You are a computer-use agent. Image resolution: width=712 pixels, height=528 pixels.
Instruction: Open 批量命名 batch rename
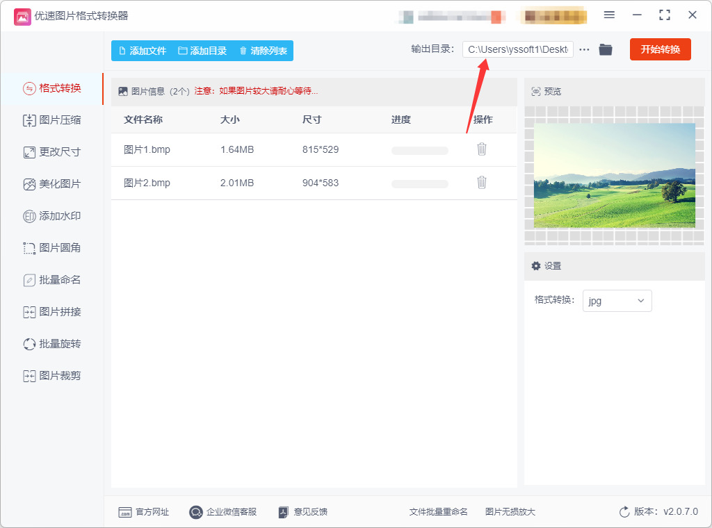(52, 280)
